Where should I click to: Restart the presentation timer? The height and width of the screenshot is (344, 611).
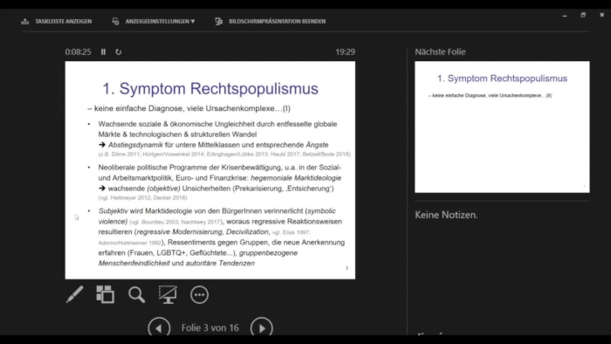(x=119, y=52)
